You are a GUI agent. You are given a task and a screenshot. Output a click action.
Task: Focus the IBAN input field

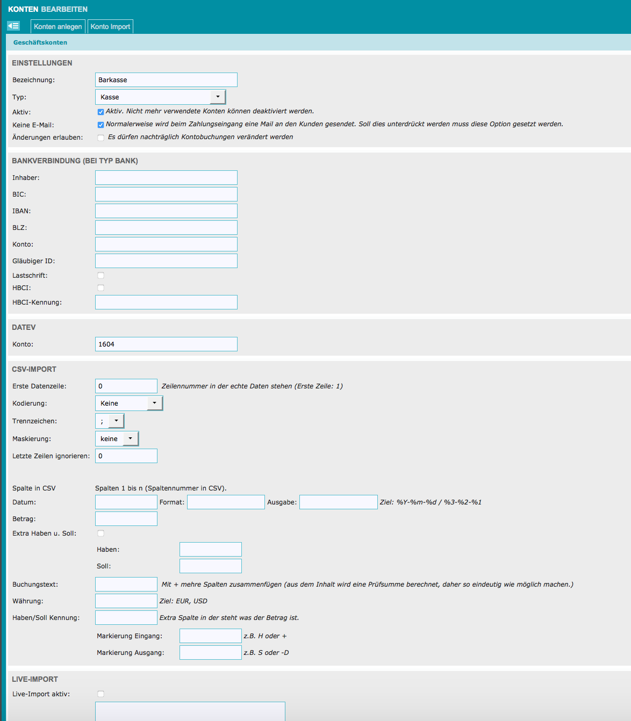point(166,211)
